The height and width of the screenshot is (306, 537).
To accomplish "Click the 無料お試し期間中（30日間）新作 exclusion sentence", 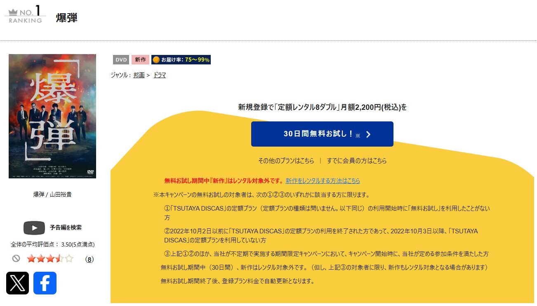I will (x=324, y=268).
